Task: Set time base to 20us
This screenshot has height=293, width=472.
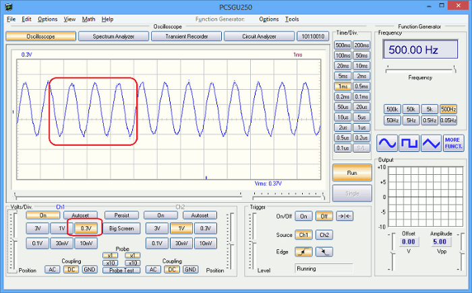Action: point(361,107)
